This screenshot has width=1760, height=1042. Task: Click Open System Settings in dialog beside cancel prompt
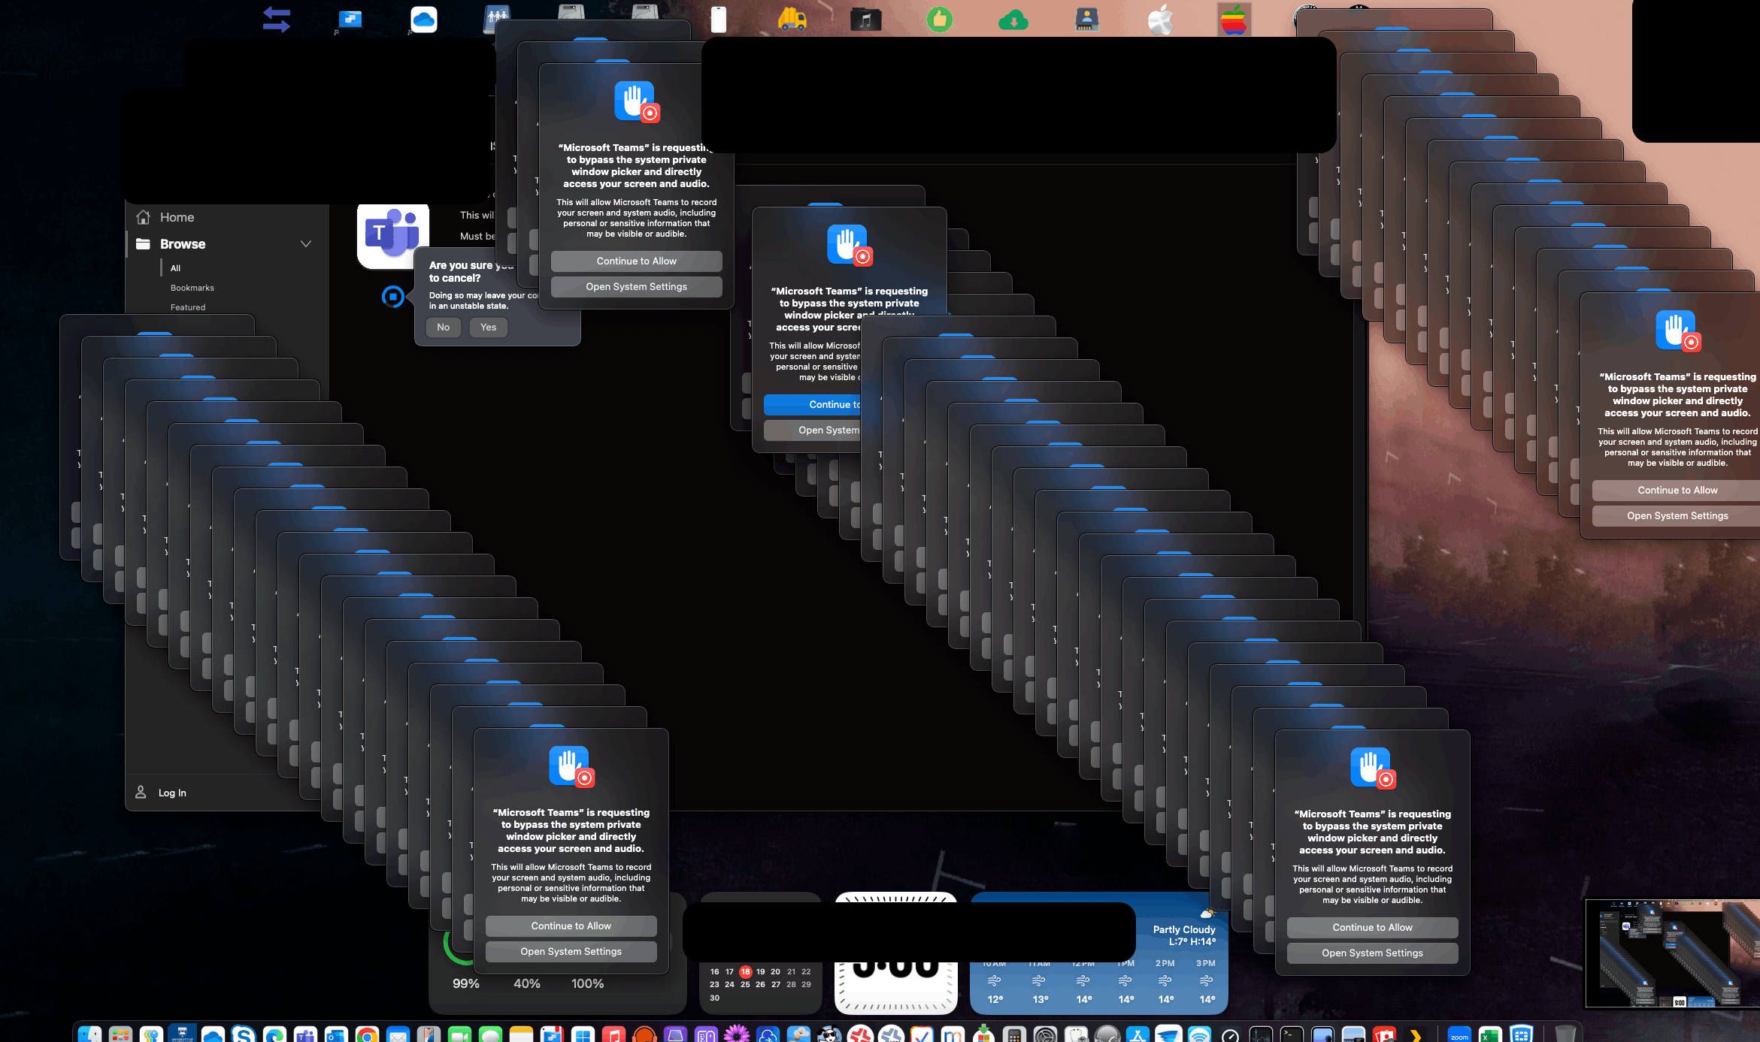[x=636, y=286]
